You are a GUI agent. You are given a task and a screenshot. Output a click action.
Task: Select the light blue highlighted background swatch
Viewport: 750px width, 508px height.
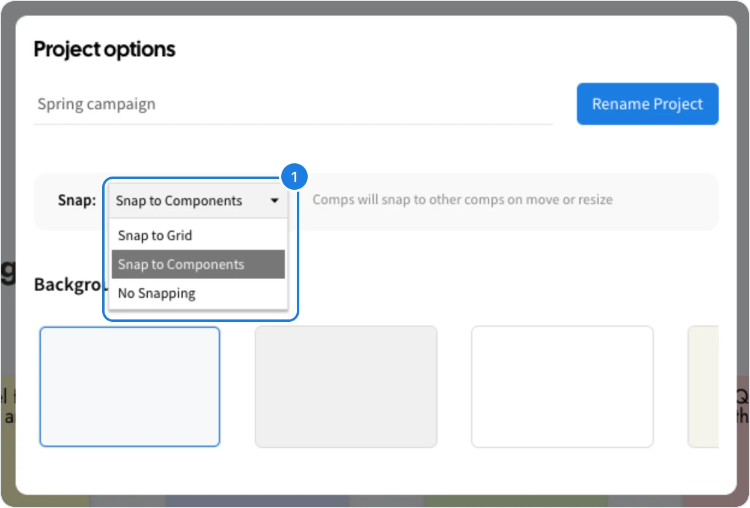point(130,387)
